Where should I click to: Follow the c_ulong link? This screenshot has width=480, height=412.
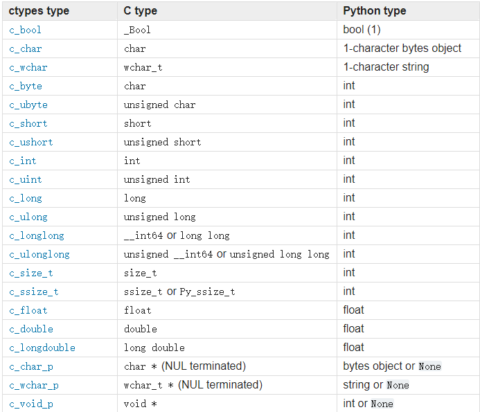[28, 217]
